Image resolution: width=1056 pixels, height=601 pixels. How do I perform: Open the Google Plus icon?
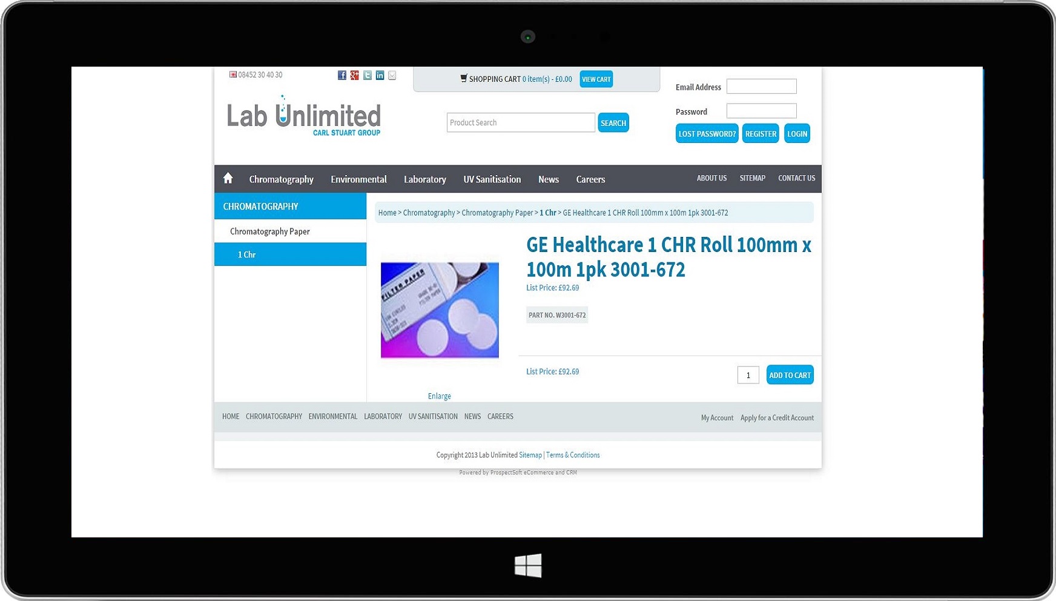pyautogui.click(x=355, y=75)
